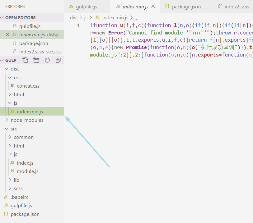Click the New File icon in GULP header
The width and height of the screenshot is (253, 223).
[x=26, y=60]
